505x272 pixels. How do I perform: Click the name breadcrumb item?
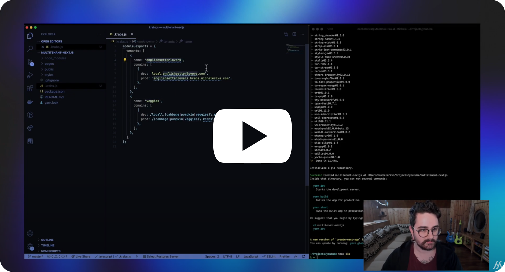(x=187, y=41)
